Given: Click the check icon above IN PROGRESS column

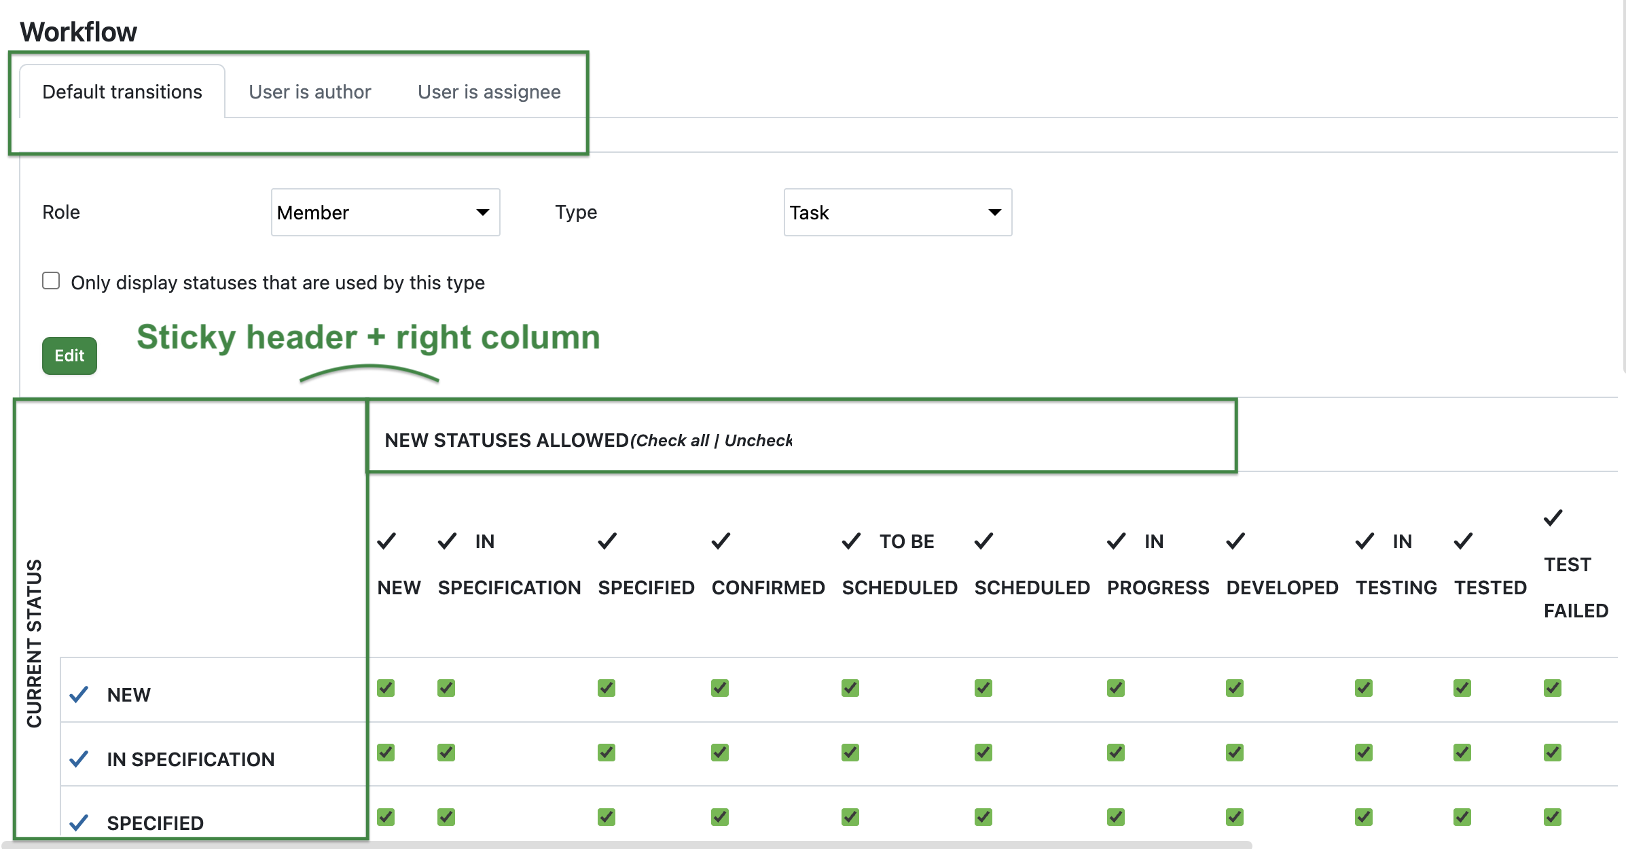Looking at the screenshot, I should pyautogui.click(x=1115, y=541).
